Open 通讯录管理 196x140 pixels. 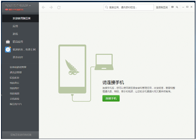[16, 73]
